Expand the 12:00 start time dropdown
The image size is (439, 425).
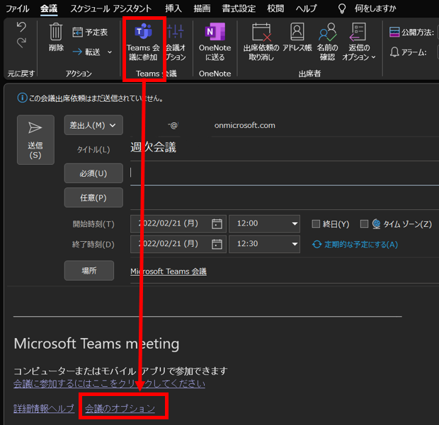click(295, 223)
